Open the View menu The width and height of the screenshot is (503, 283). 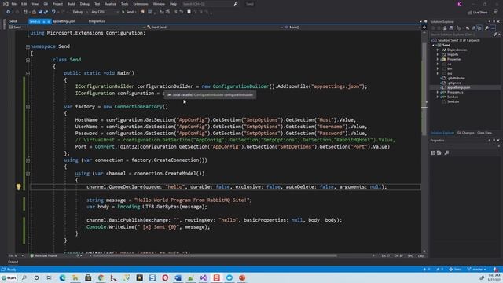pos(35,4)
